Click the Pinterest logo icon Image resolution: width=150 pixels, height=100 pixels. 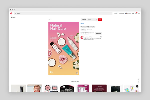tap(11, 13)
